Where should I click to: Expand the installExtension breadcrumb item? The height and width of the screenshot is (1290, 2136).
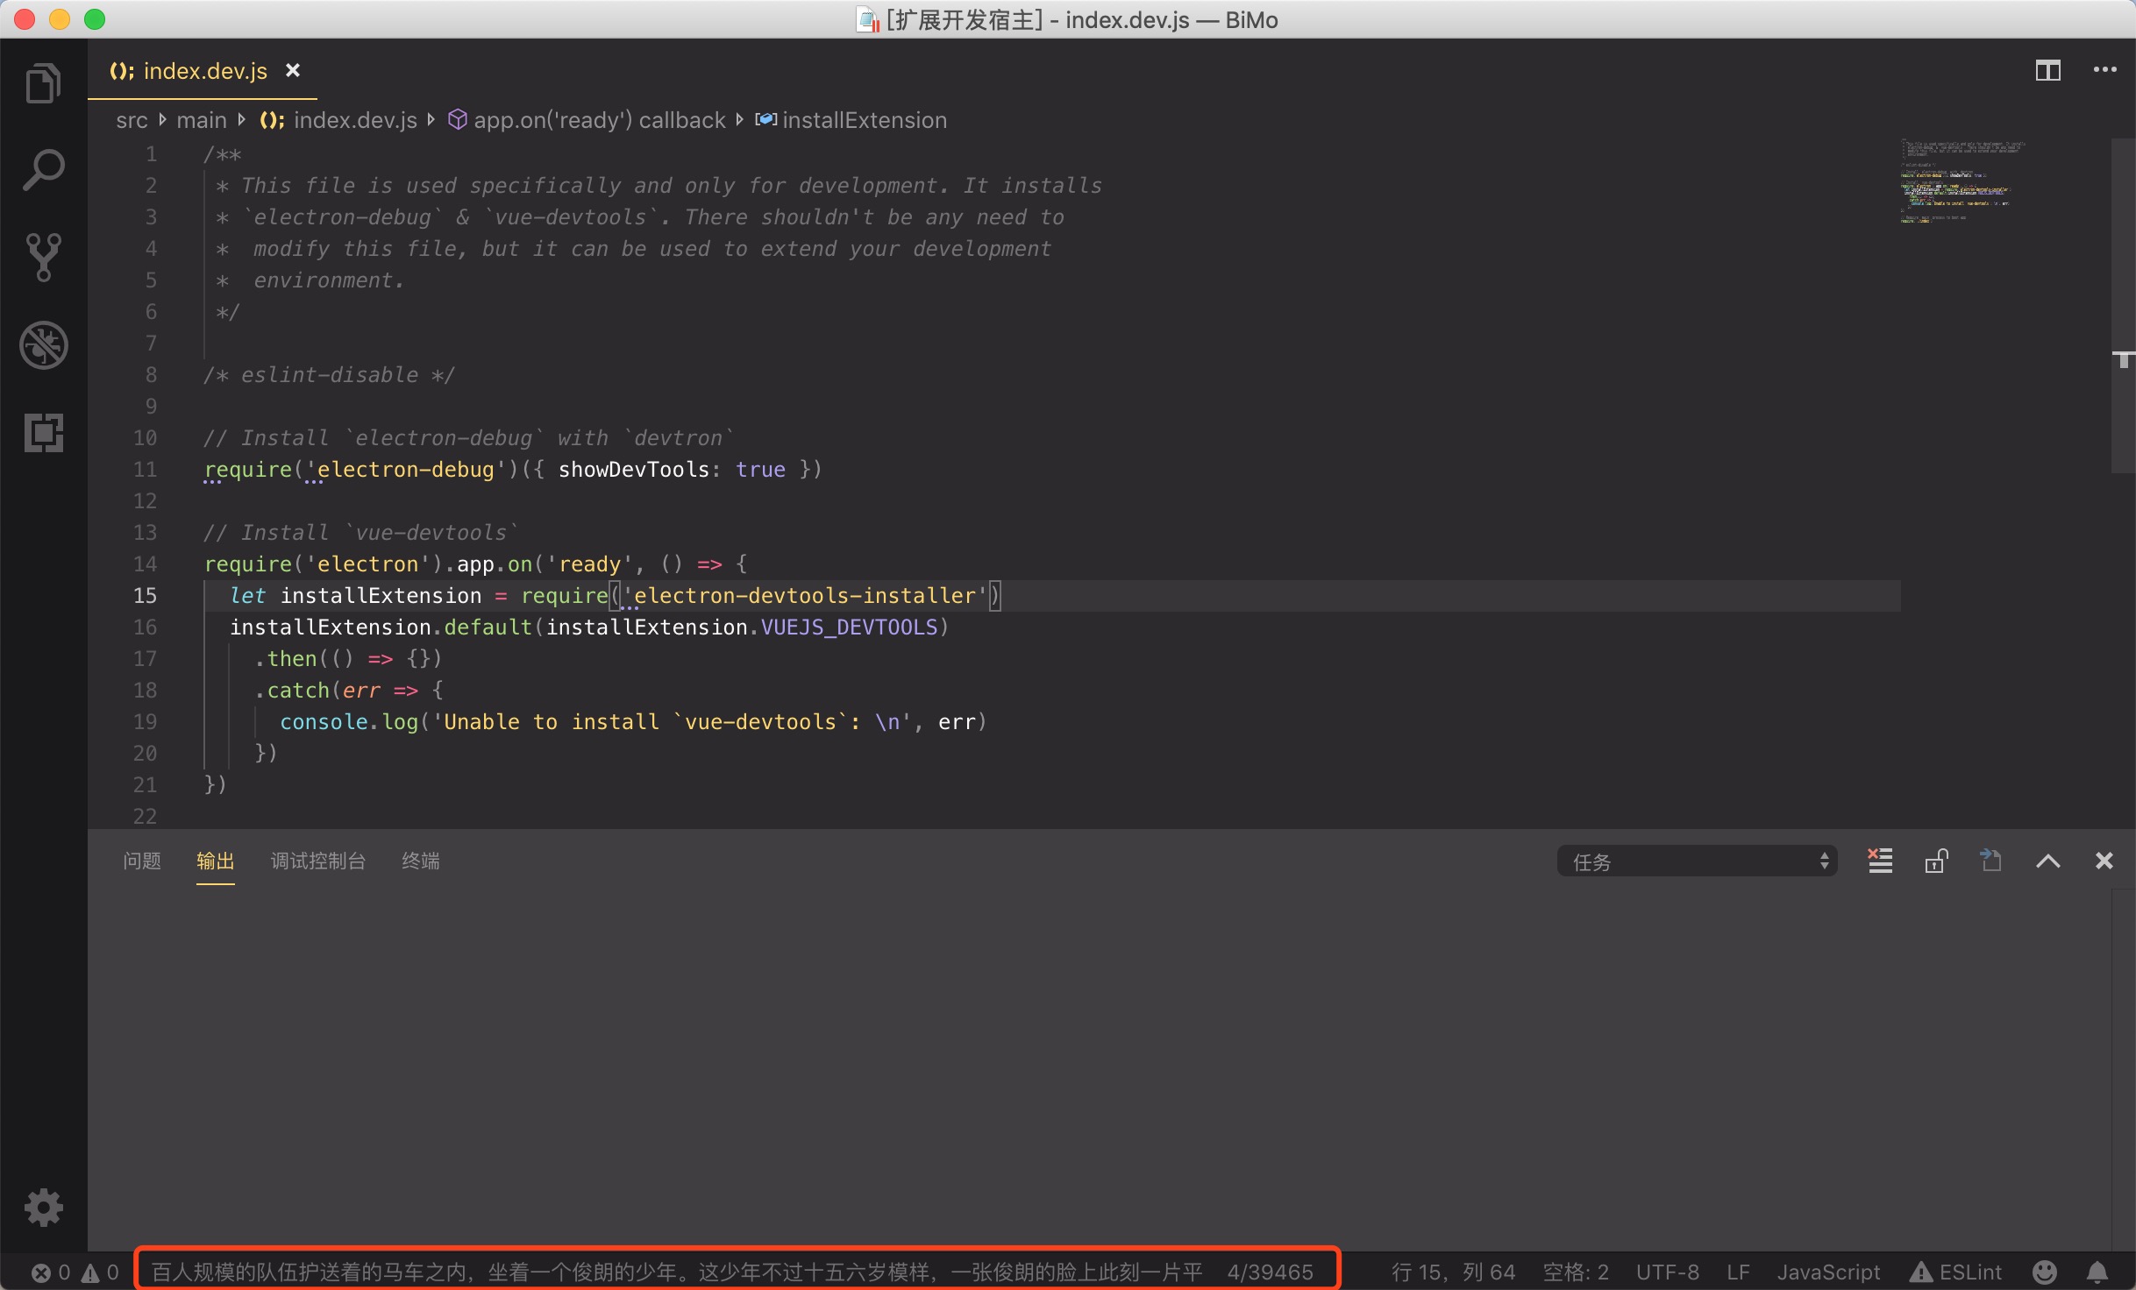coord(864,120)
